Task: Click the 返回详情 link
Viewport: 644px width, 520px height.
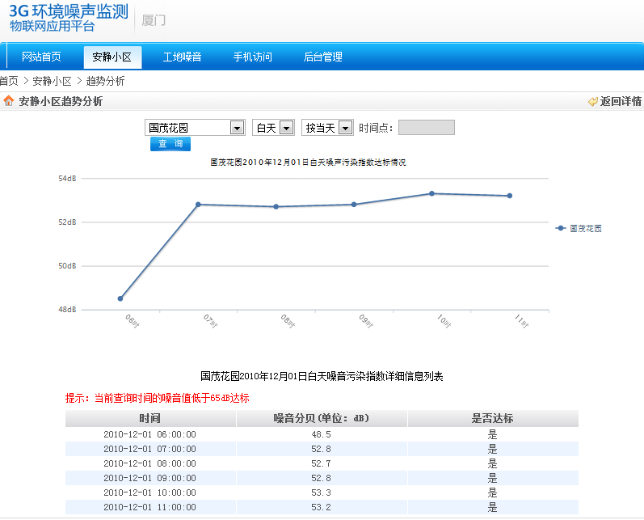Action: coord(621,101)
